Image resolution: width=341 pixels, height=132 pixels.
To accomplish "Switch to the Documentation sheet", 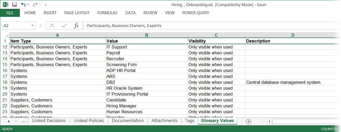I will (x=128, y=121).
